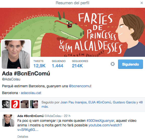Open the third follower avatar showing a street
The image size is (145, 140).
pos(25,104)
